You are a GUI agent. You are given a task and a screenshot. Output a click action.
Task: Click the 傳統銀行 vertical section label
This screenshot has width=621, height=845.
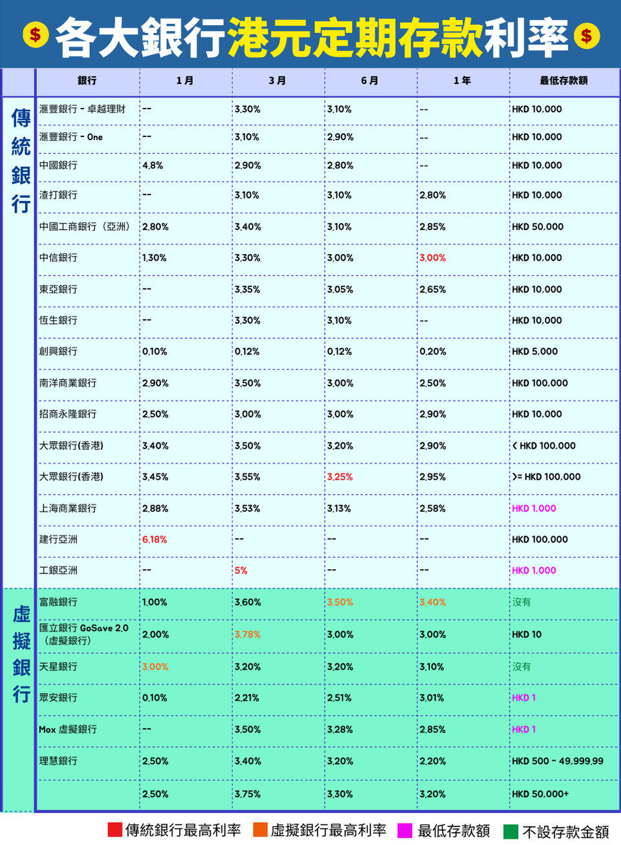point(21,161)
